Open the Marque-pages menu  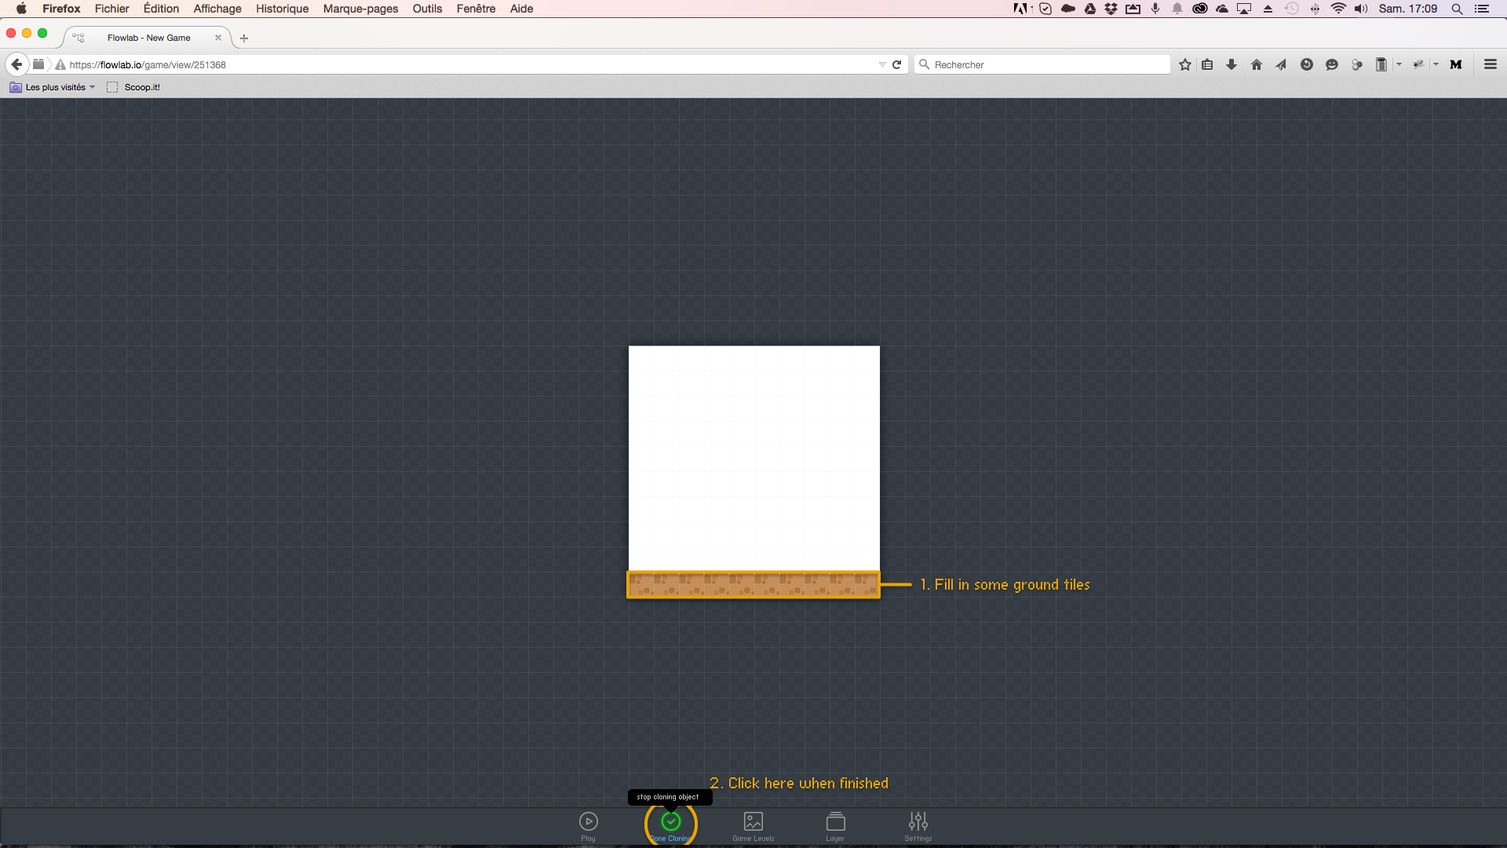click(360, 9)
